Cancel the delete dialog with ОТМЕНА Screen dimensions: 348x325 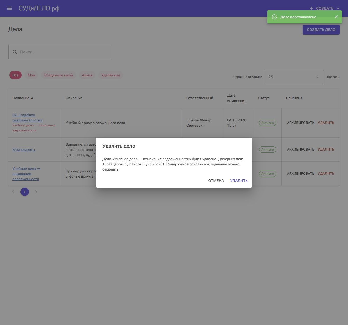click(216, 181)
